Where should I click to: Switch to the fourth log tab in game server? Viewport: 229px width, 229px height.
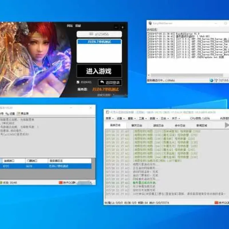180,125
